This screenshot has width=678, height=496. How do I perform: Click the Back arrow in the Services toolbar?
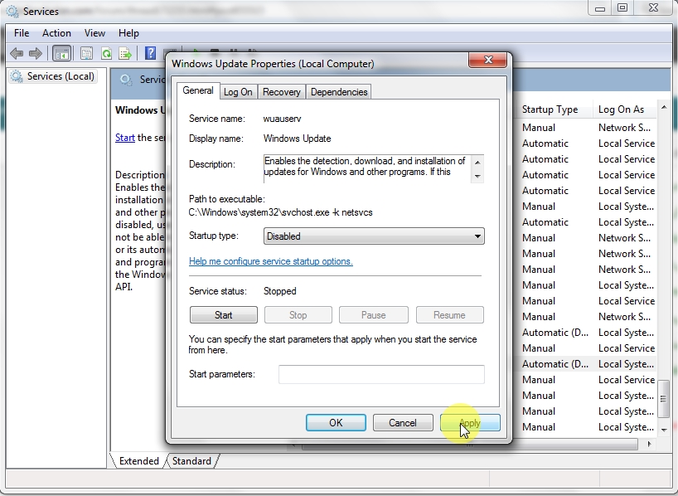pos(17,54)
